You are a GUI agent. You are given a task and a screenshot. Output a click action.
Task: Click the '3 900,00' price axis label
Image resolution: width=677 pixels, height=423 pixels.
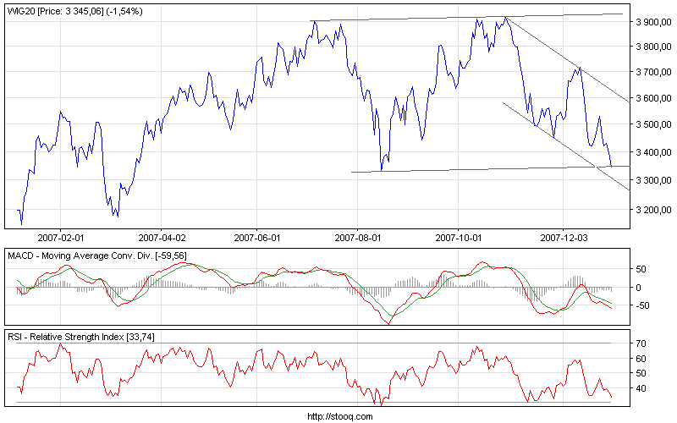653,22
